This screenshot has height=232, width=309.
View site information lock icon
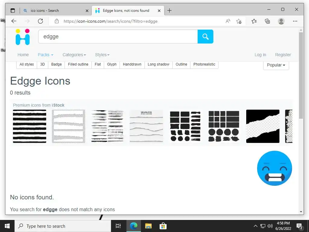[x=57, y=21]
